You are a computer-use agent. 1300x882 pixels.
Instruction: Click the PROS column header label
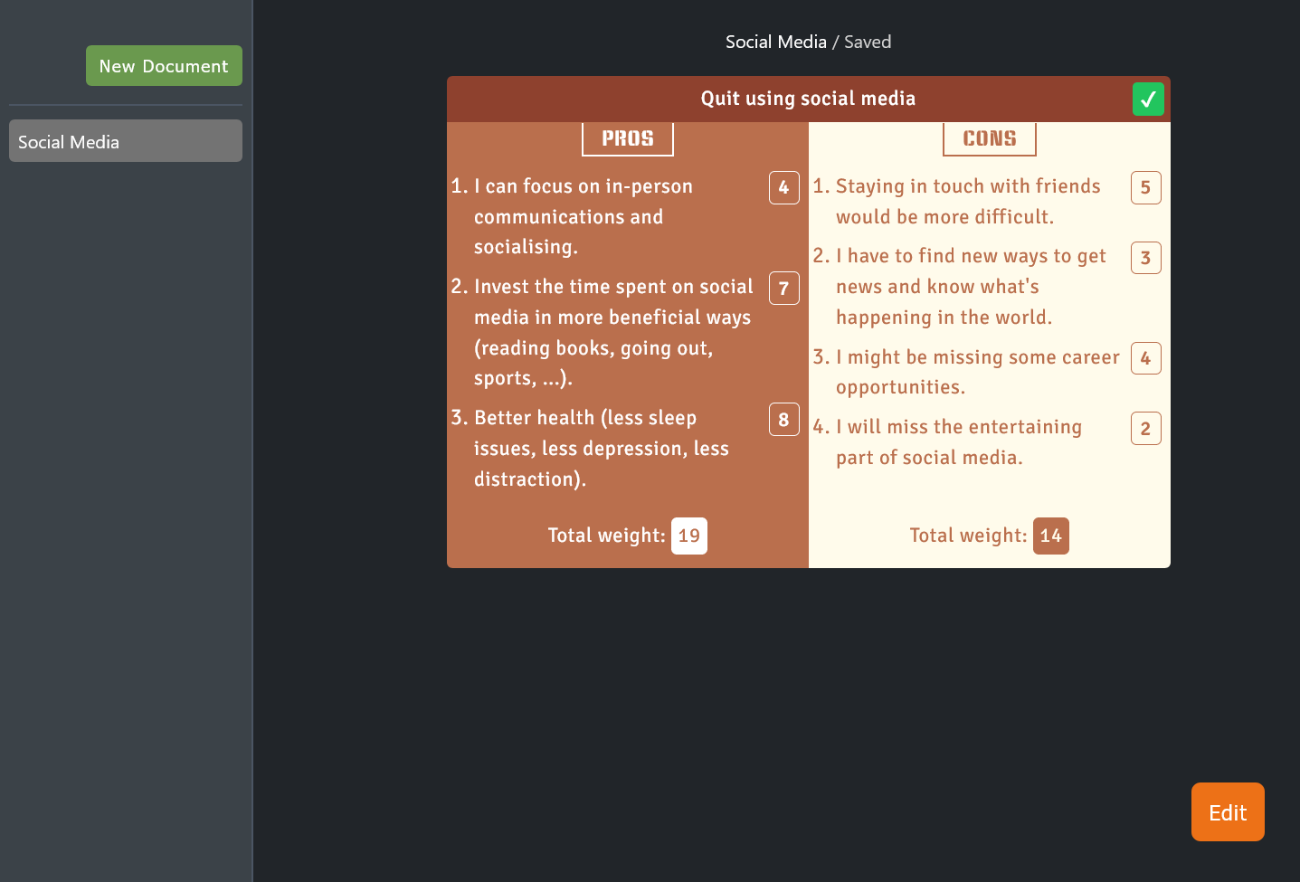[627, 138]
